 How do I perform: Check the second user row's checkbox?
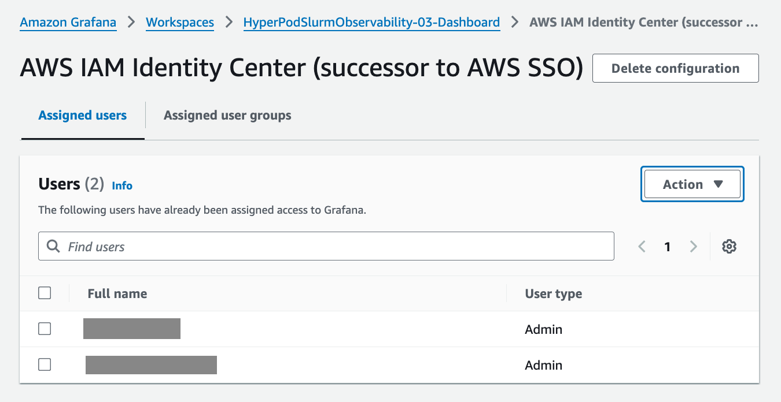[x=45, y=364]
